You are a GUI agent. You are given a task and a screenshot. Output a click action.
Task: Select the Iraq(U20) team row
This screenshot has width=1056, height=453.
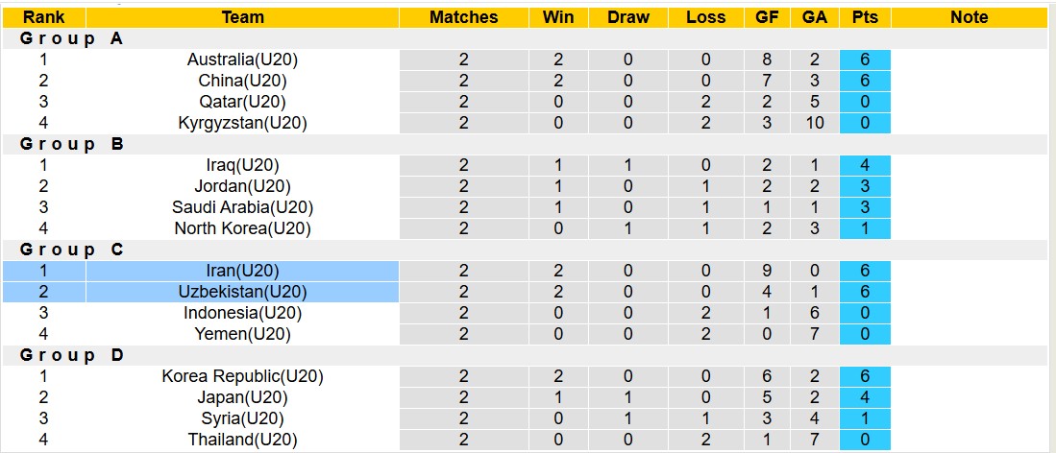[242, 165]
